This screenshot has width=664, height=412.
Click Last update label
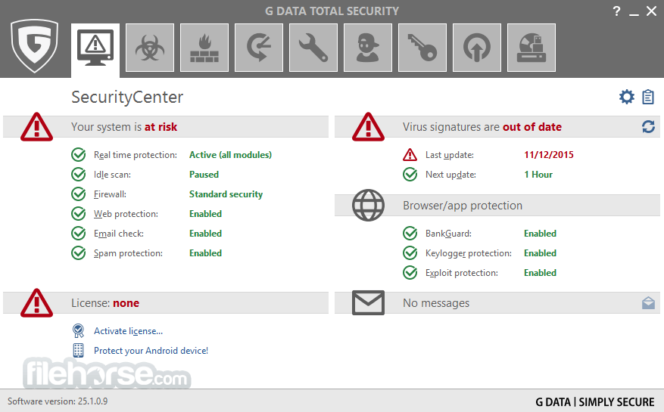(450, 155)
